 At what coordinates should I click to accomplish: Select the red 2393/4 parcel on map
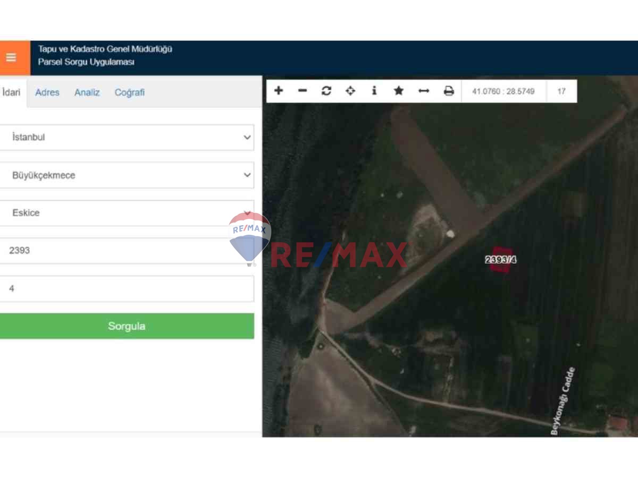(x=501, y=259)
